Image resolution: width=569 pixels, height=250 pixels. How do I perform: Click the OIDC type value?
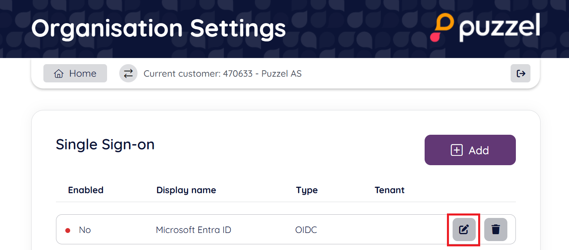tap(306, 230)
